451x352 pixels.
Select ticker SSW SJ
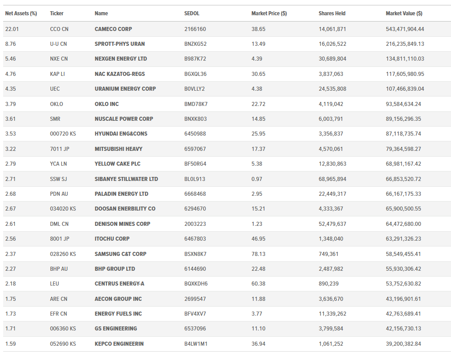pyautogui.click(x=58, y=179)
